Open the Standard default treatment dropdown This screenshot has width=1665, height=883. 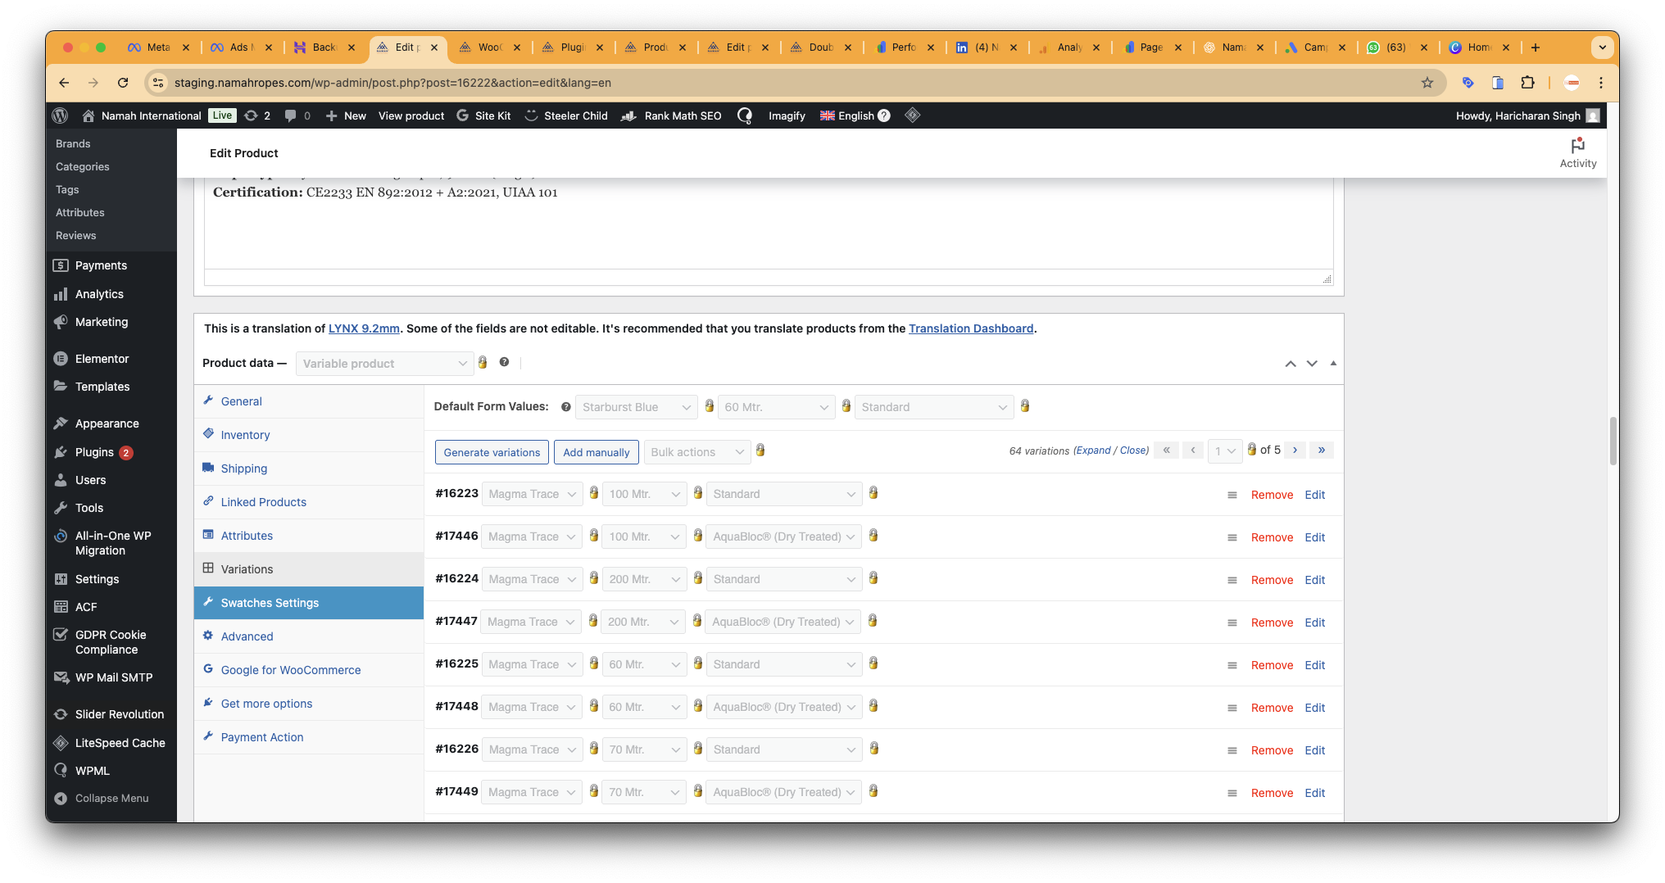[x=933, y=407]
